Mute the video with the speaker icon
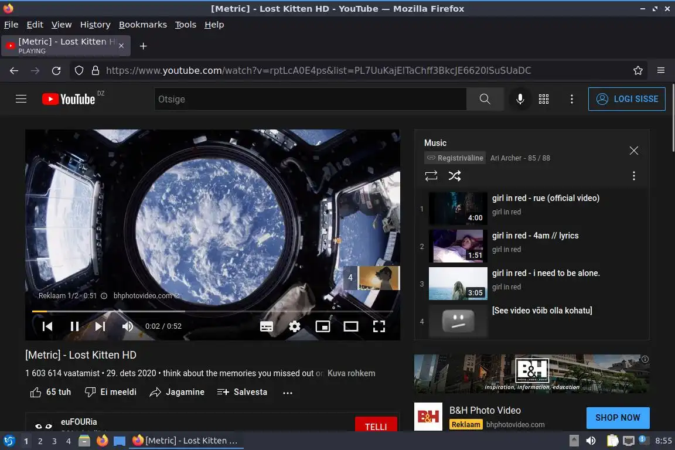This screenshot has width=675, height=450. tap(127, 326)
